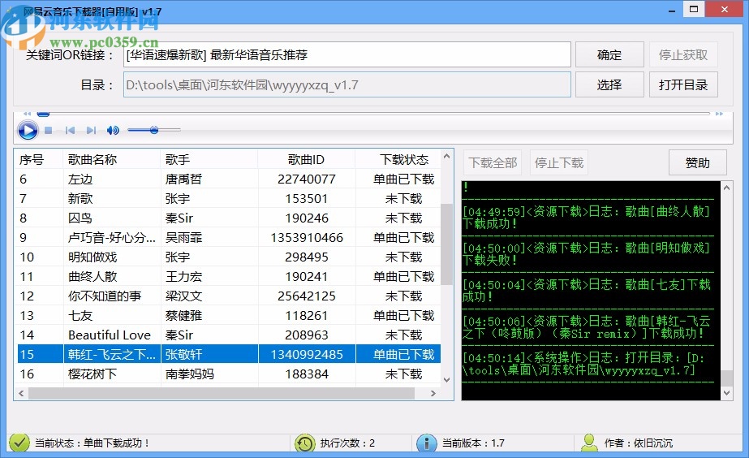Adjust the volume slider knob
This screenshot has width=749, height=458.
[x=154, y=130]
